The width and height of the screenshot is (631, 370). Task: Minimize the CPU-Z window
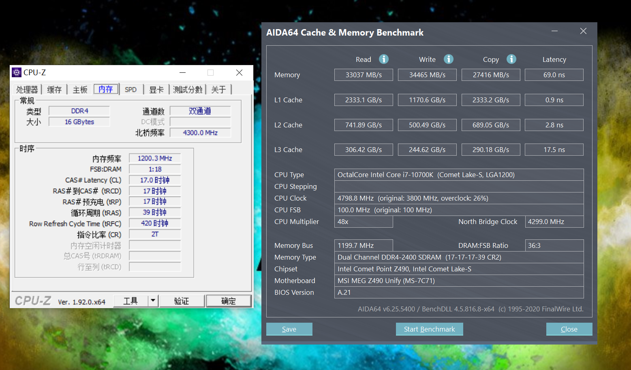pyautogui.click(x=183, y=72)
